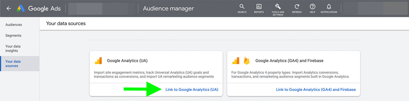Click the Google Analytics (UA) card title
Viewport: 409px width, 101px height.
pos(127,61)
